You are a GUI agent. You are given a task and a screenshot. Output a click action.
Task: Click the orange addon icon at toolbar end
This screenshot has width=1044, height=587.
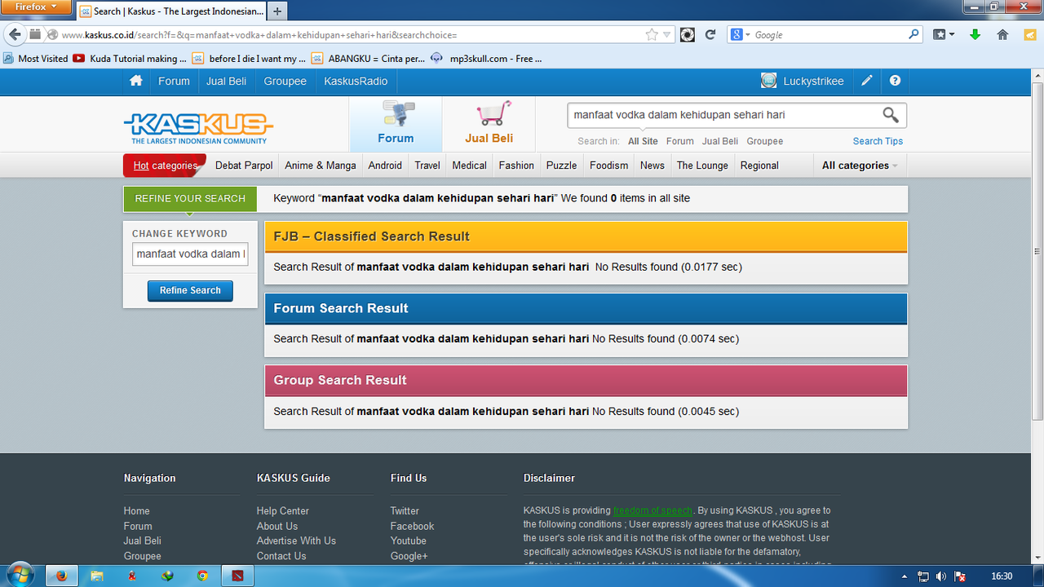(x=1032, y=34)
